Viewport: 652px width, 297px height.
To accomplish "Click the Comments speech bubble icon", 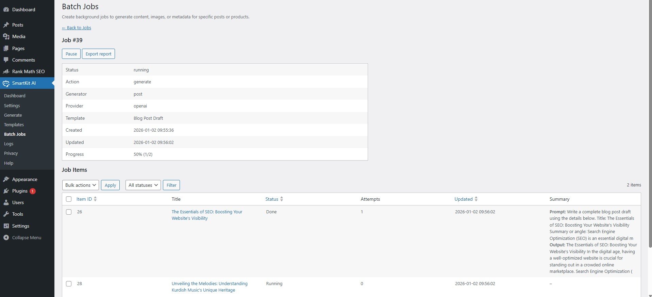I will (x=6, y=60).
